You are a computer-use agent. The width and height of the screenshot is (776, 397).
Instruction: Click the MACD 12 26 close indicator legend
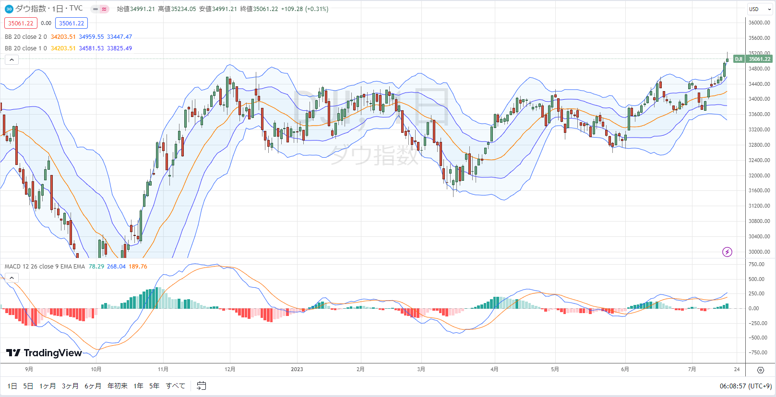point(45,267)
